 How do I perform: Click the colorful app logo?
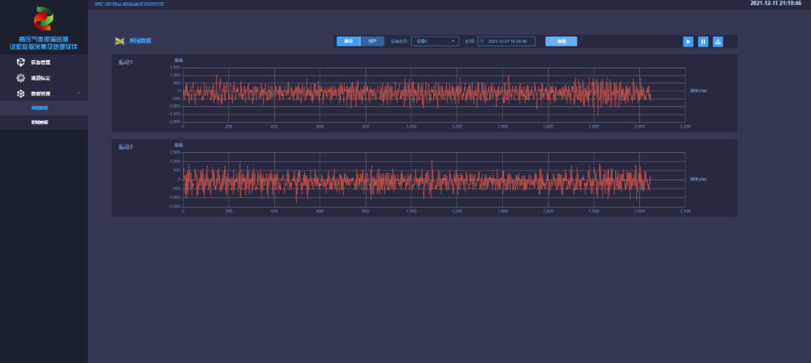[x=44, y=18]
